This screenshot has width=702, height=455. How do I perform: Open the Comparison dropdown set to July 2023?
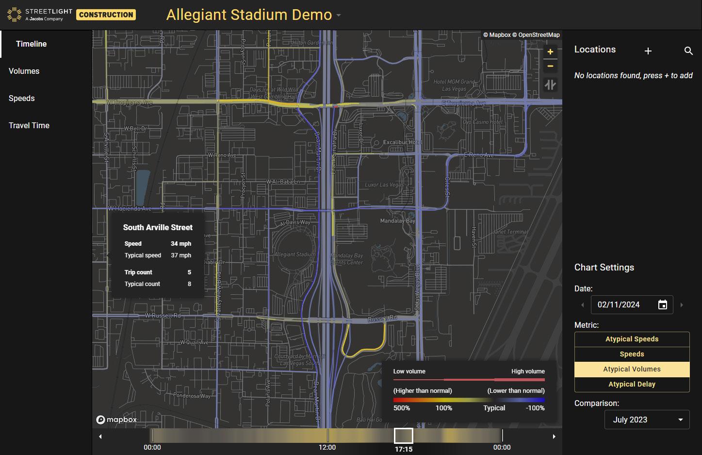[x=647, y=420]
